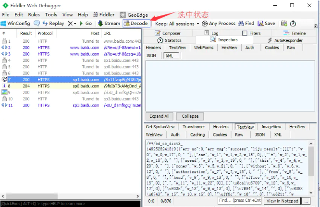Select session 11 sp3.baidu.com row

click(x=71, y=105)
